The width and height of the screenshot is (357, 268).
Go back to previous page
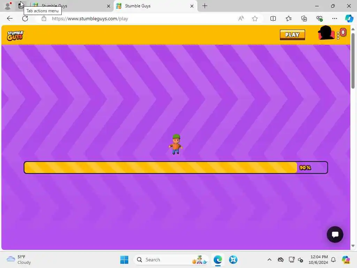[x=10, y=18]
